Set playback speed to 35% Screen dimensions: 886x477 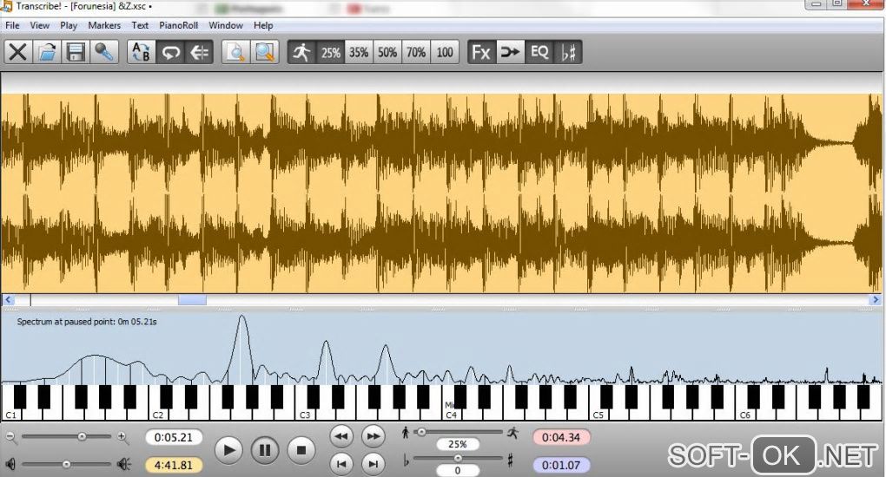(x=359, y=52)
